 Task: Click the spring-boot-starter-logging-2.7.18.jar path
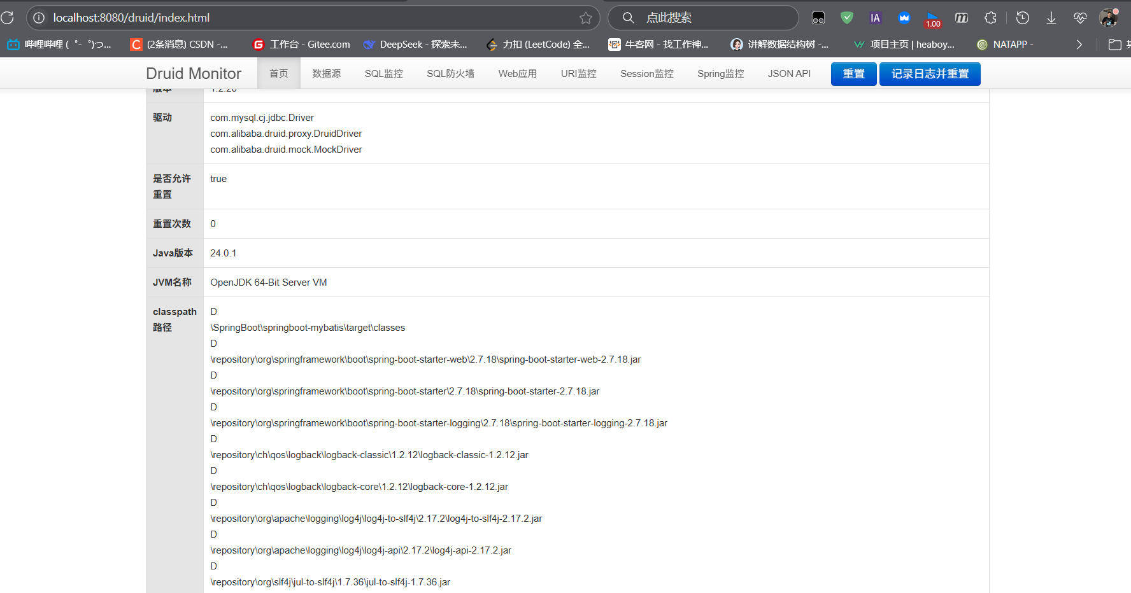pos(439,423)
